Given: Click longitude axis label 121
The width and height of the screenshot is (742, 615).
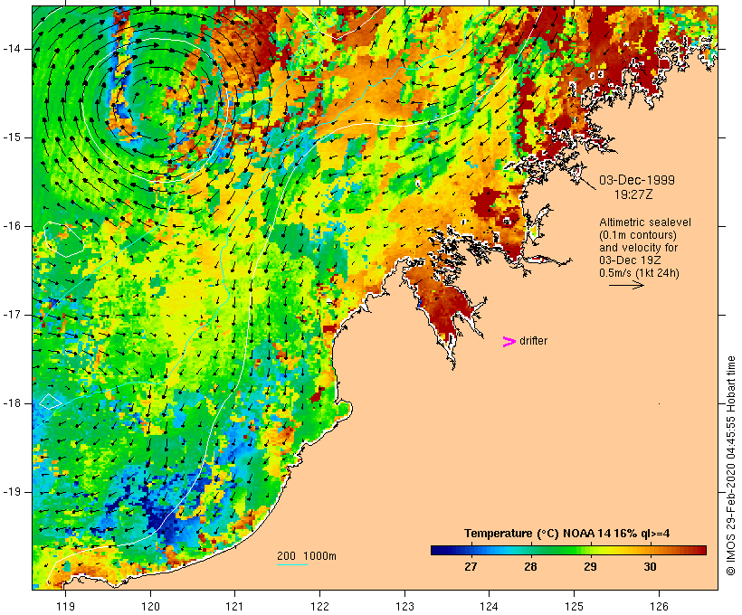Looking at the screenshot, I should coord(234,606).
